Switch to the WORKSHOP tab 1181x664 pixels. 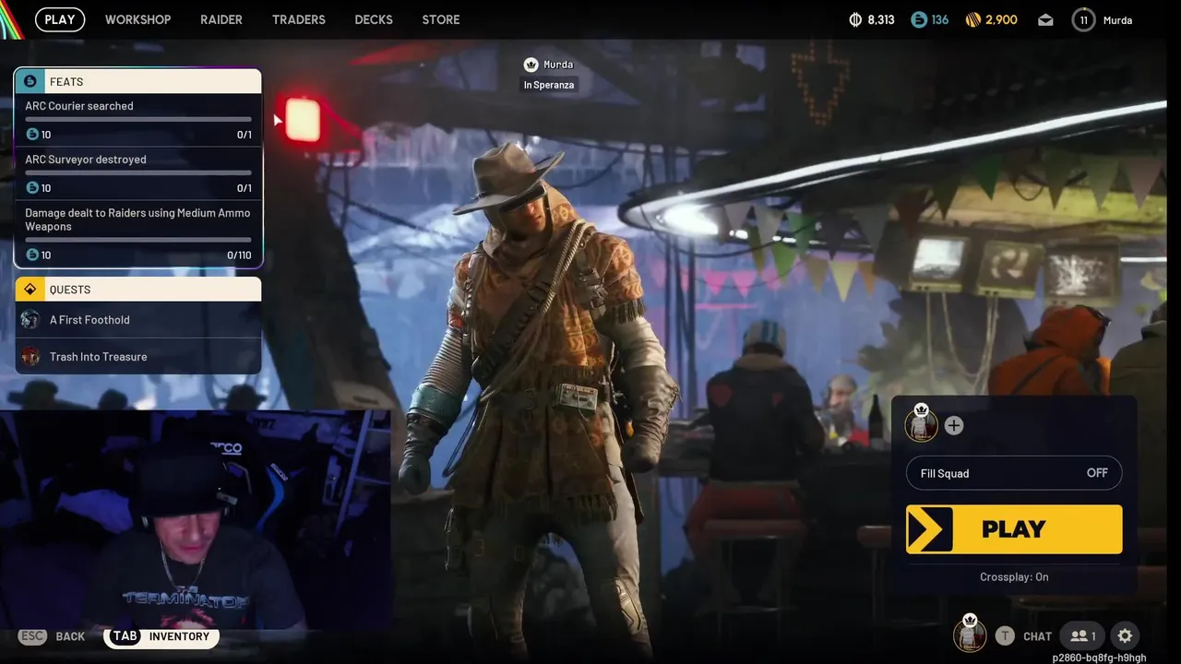pyautogui.click(x=137, y=19)
